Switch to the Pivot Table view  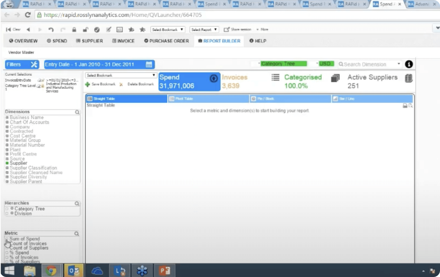point(208,99)
